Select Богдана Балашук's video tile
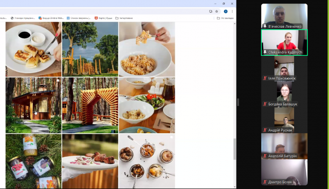Viewport: 329px width, 189px height. point(284,94)
